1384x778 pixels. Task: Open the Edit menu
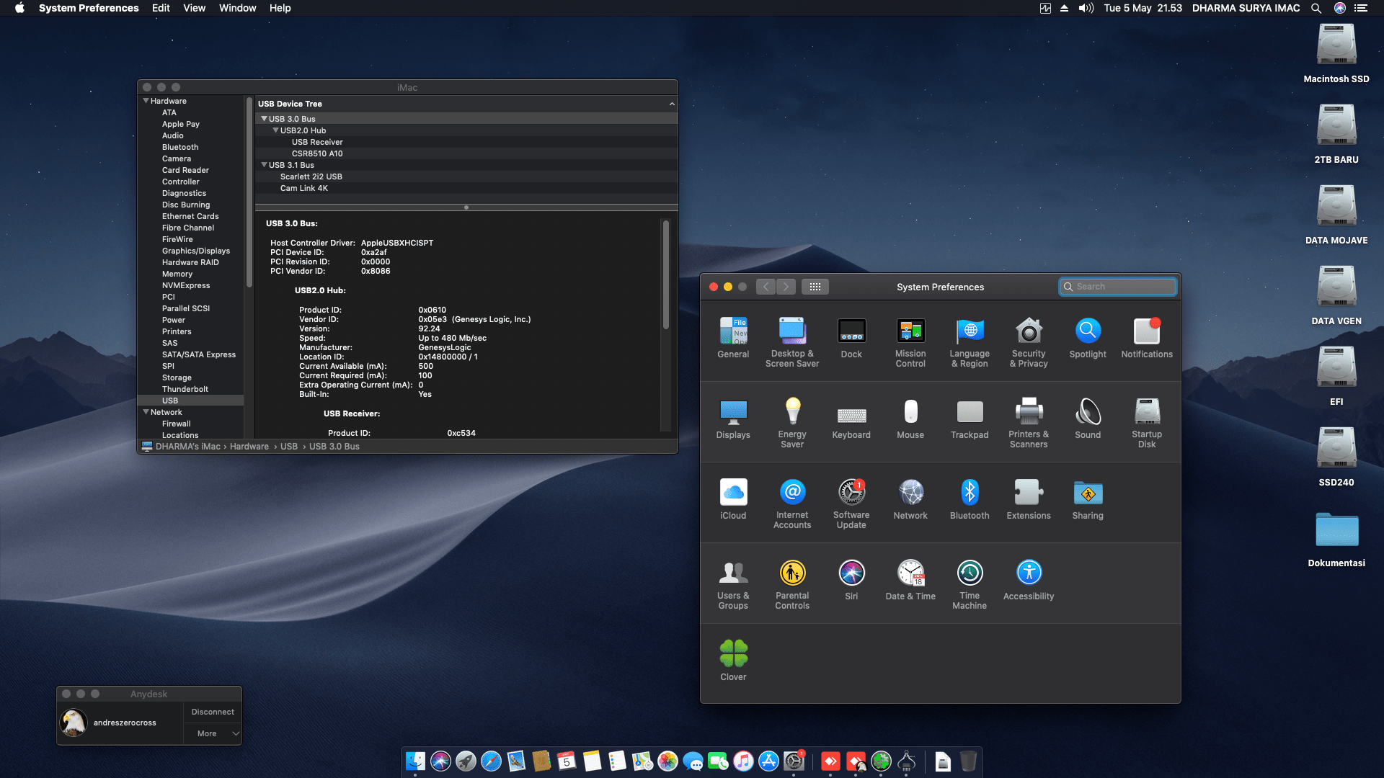pos(161,8)
